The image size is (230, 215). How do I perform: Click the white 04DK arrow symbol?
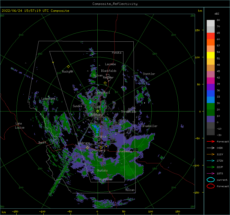211,148
